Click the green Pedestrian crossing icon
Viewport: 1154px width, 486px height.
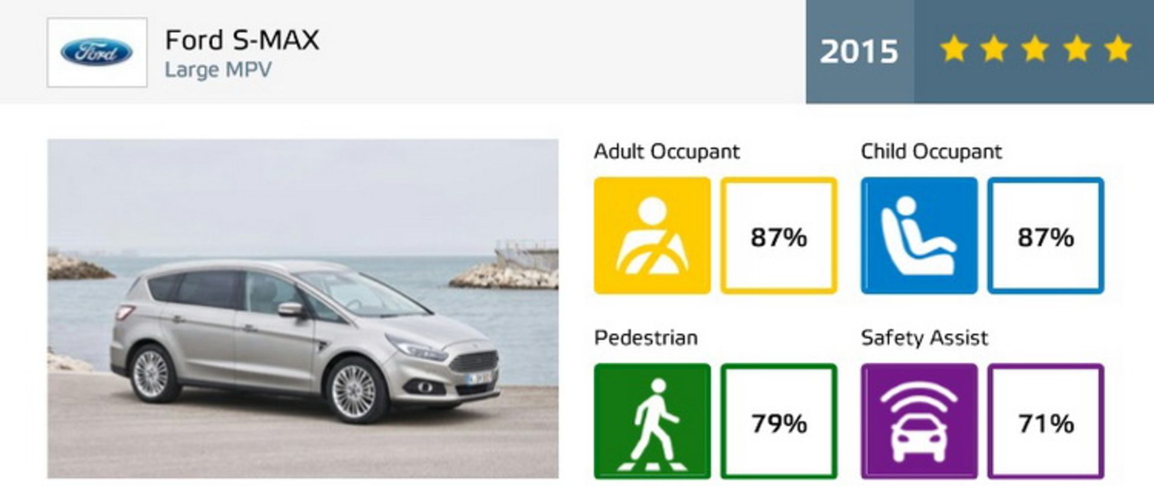pos(652,421)
